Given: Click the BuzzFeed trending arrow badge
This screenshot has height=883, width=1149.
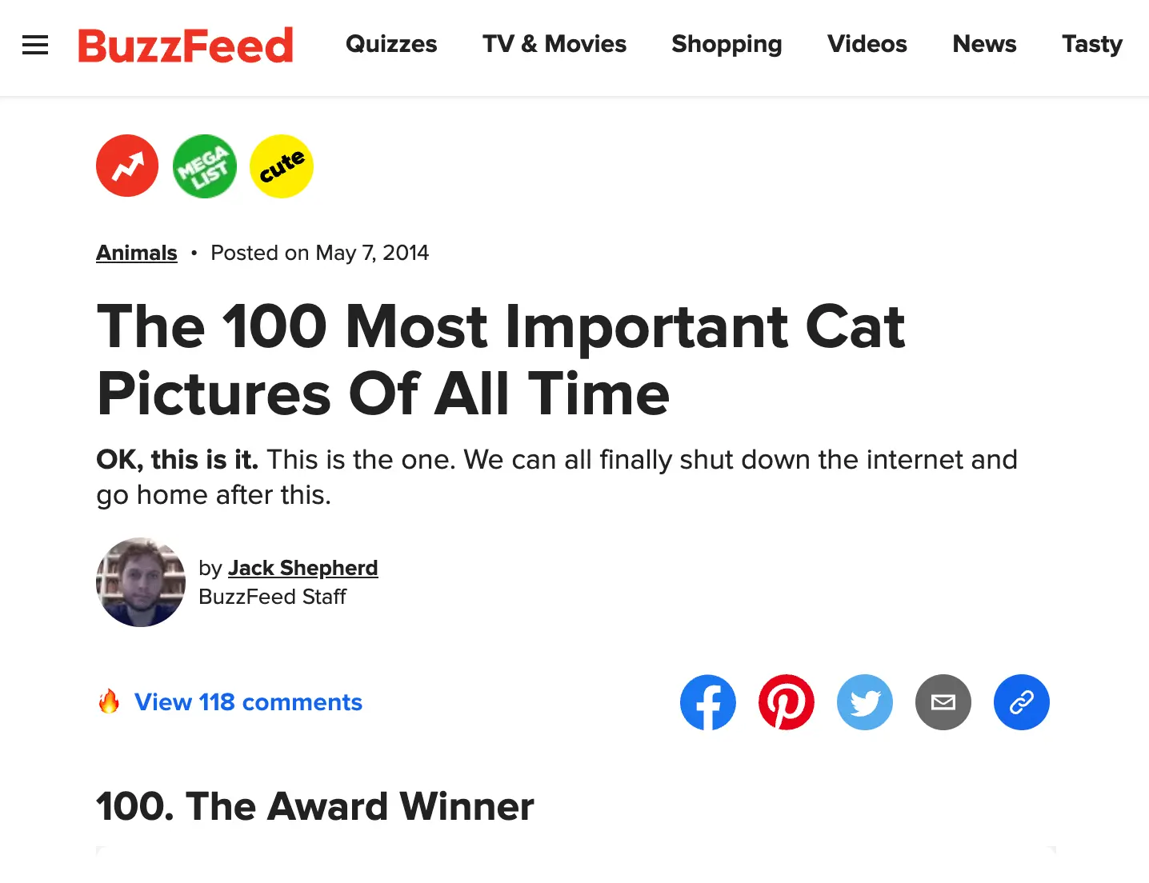Looking at the screenshot, I should (x=126, y=166).
